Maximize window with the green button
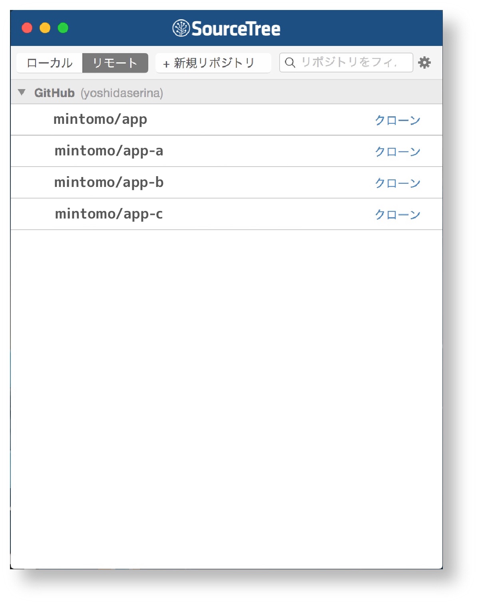Screen dimensions: 478x604 63,28
